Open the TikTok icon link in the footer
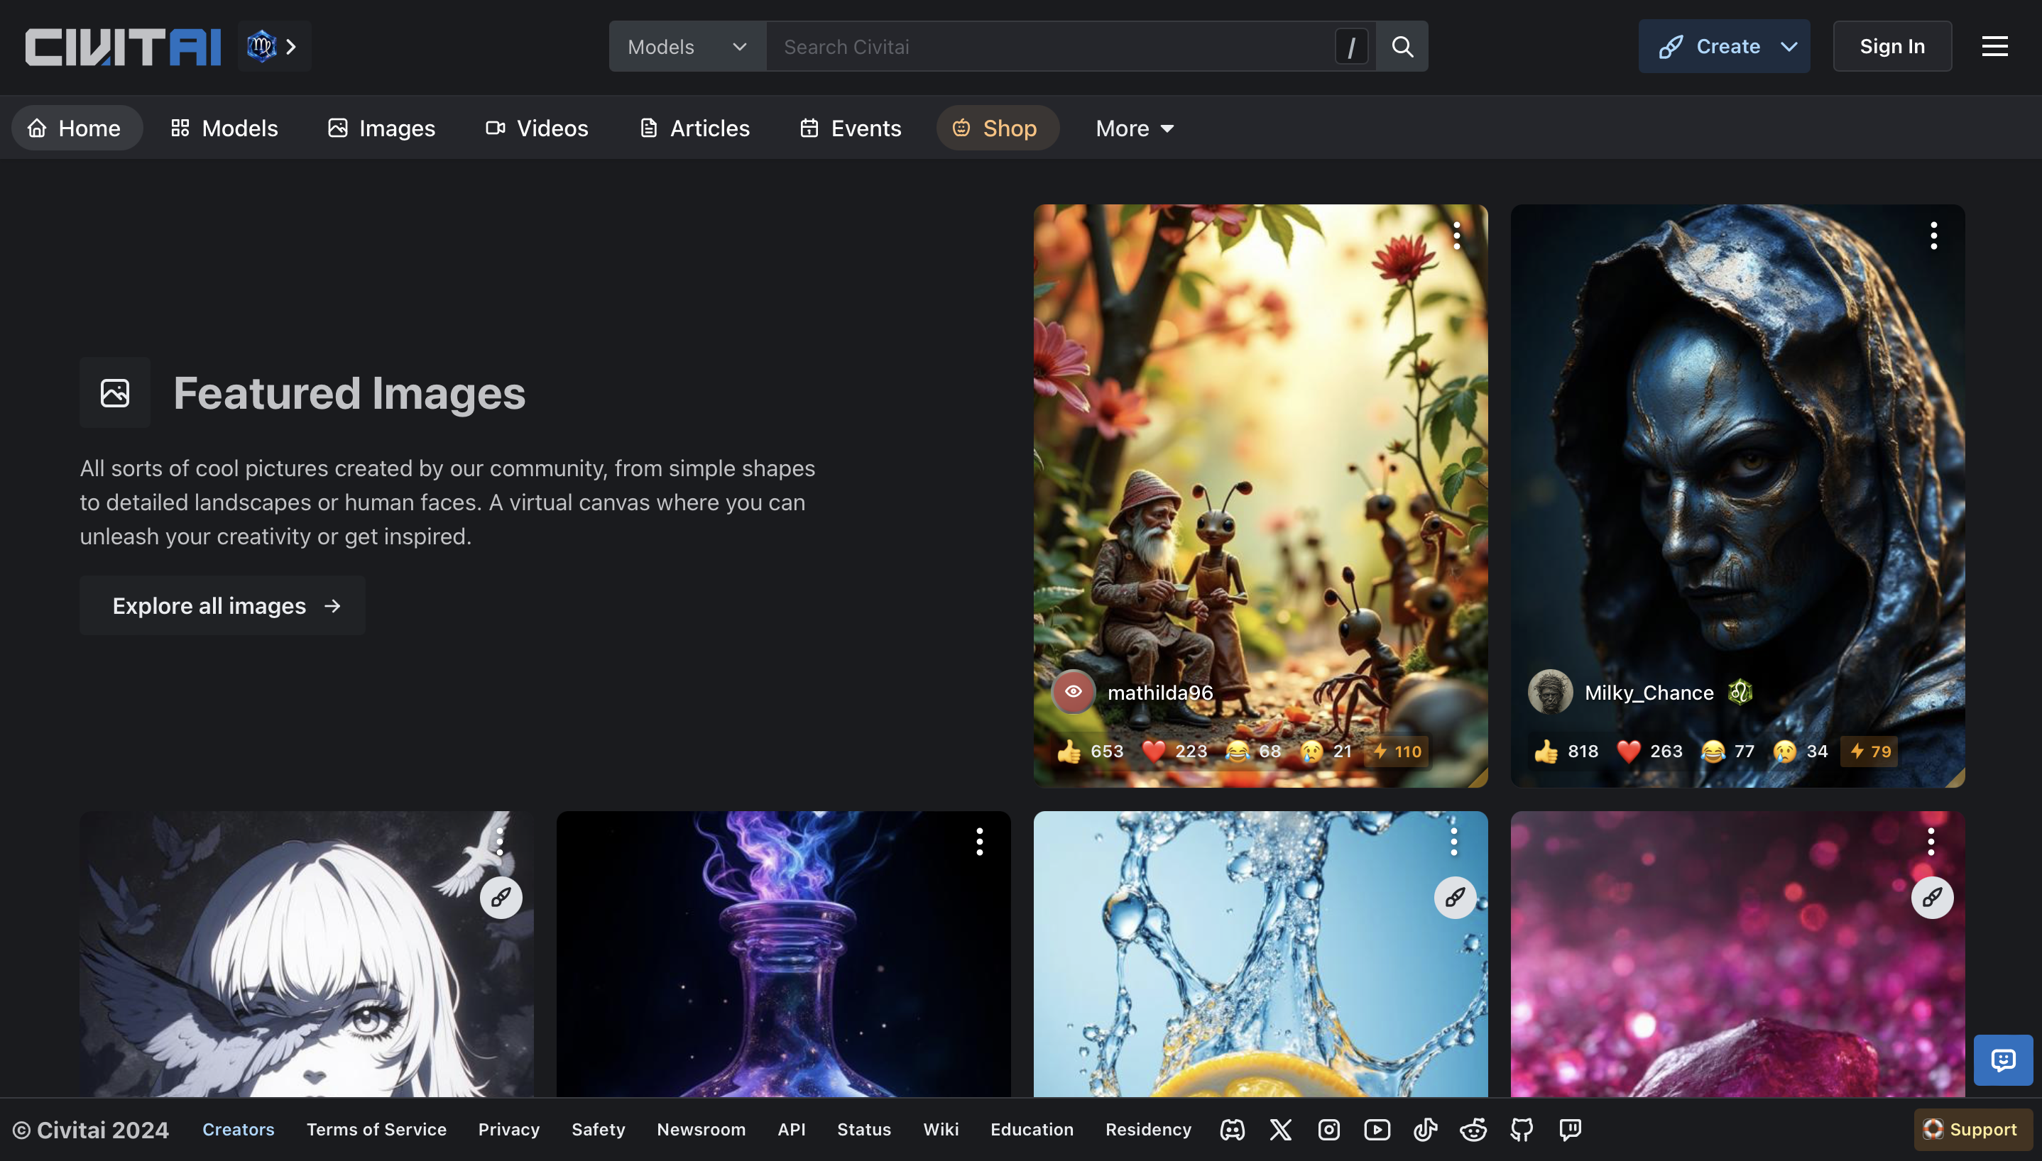 tap(1426, 1129)
